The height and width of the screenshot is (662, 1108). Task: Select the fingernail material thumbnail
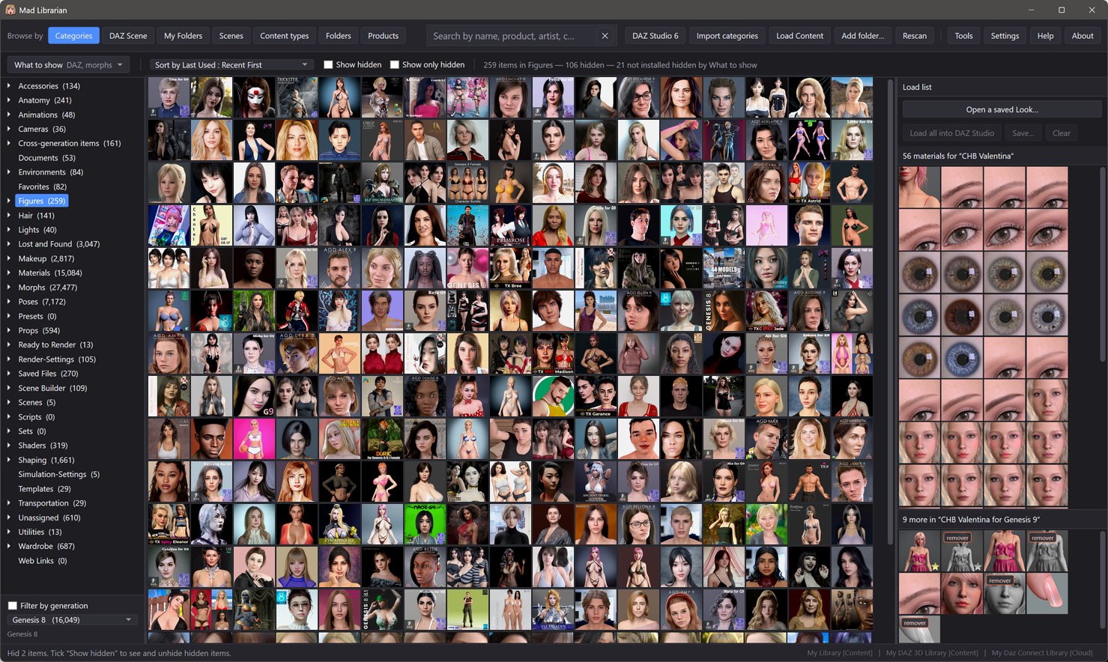pos(1047,593)
